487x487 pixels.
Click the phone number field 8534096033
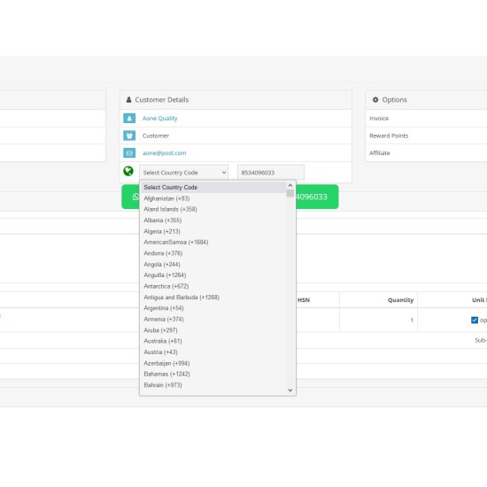tap(271, 173)
